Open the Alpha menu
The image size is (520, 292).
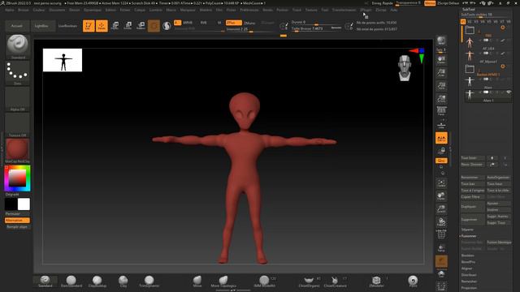[x=10, y=10]
